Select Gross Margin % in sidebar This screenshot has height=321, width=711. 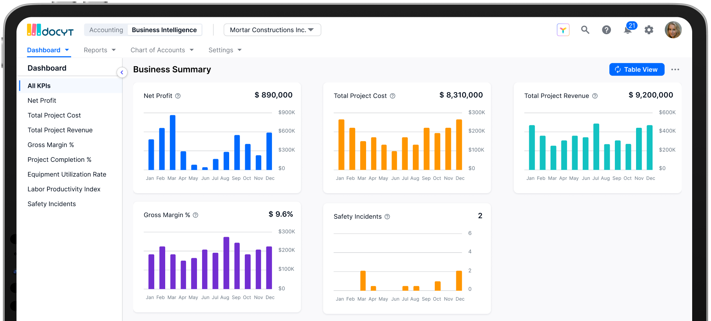pyautogui.click(x=51, y=145)
